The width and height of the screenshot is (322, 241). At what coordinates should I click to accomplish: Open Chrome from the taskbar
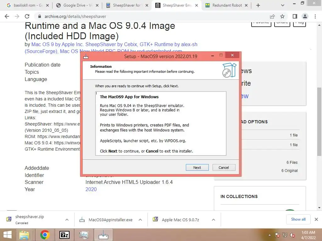(45, 235)
